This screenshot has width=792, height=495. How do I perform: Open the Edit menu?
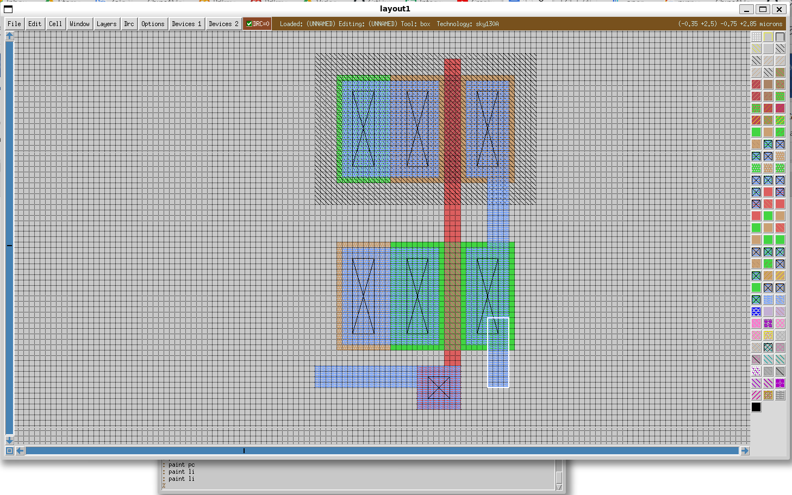(35, 24)
